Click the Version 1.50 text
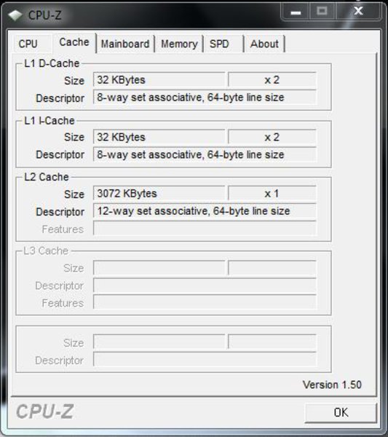This screenshot has height=437, width=388. [x=332, y=385]
